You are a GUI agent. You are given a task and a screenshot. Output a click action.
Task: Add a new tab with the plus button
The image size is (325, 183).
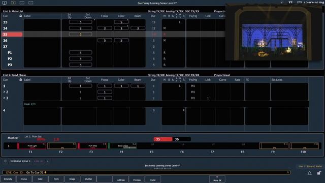coord(47,161)
